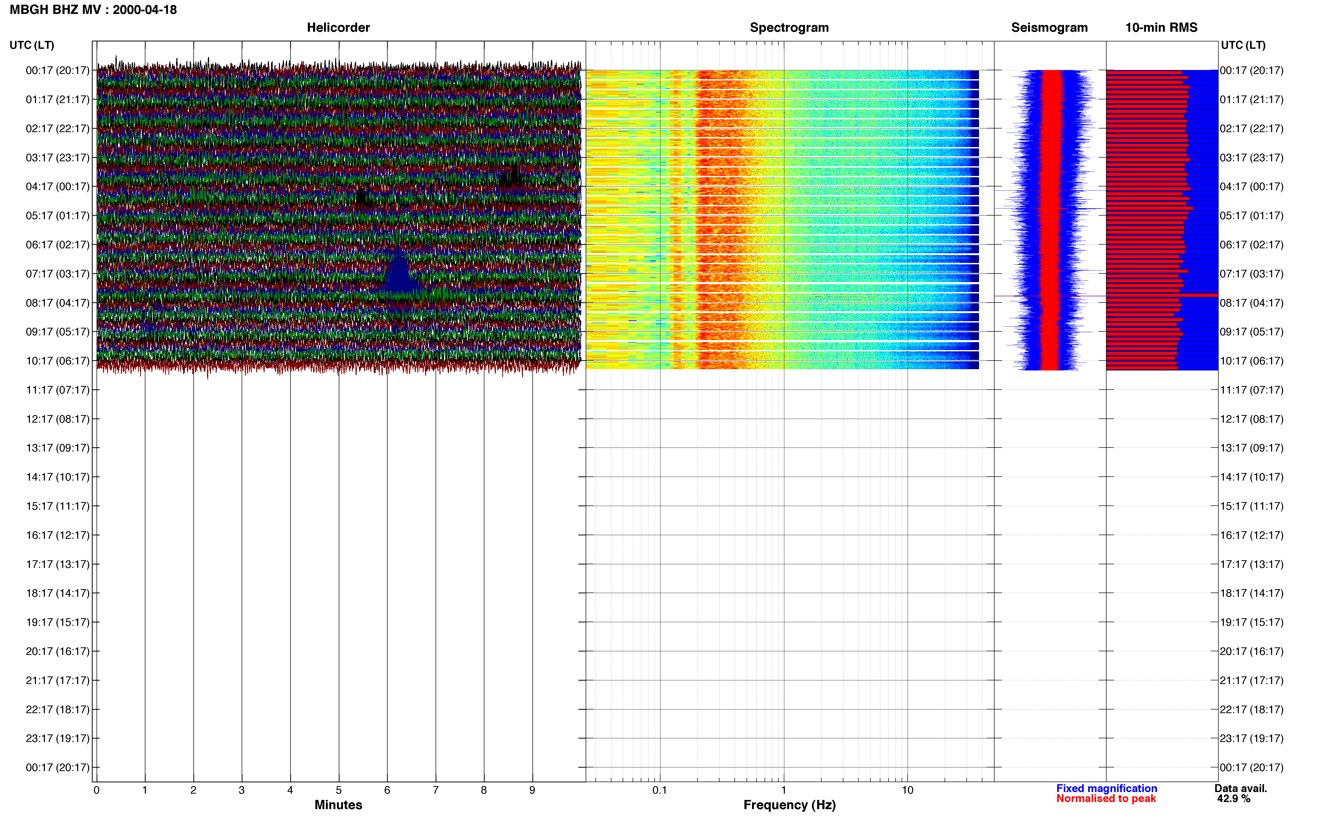Image resolution: width=1317 pixels, height=823 pixels.
Task: Click left time label '04:17 (00:17)'
Action: [58, 187]
